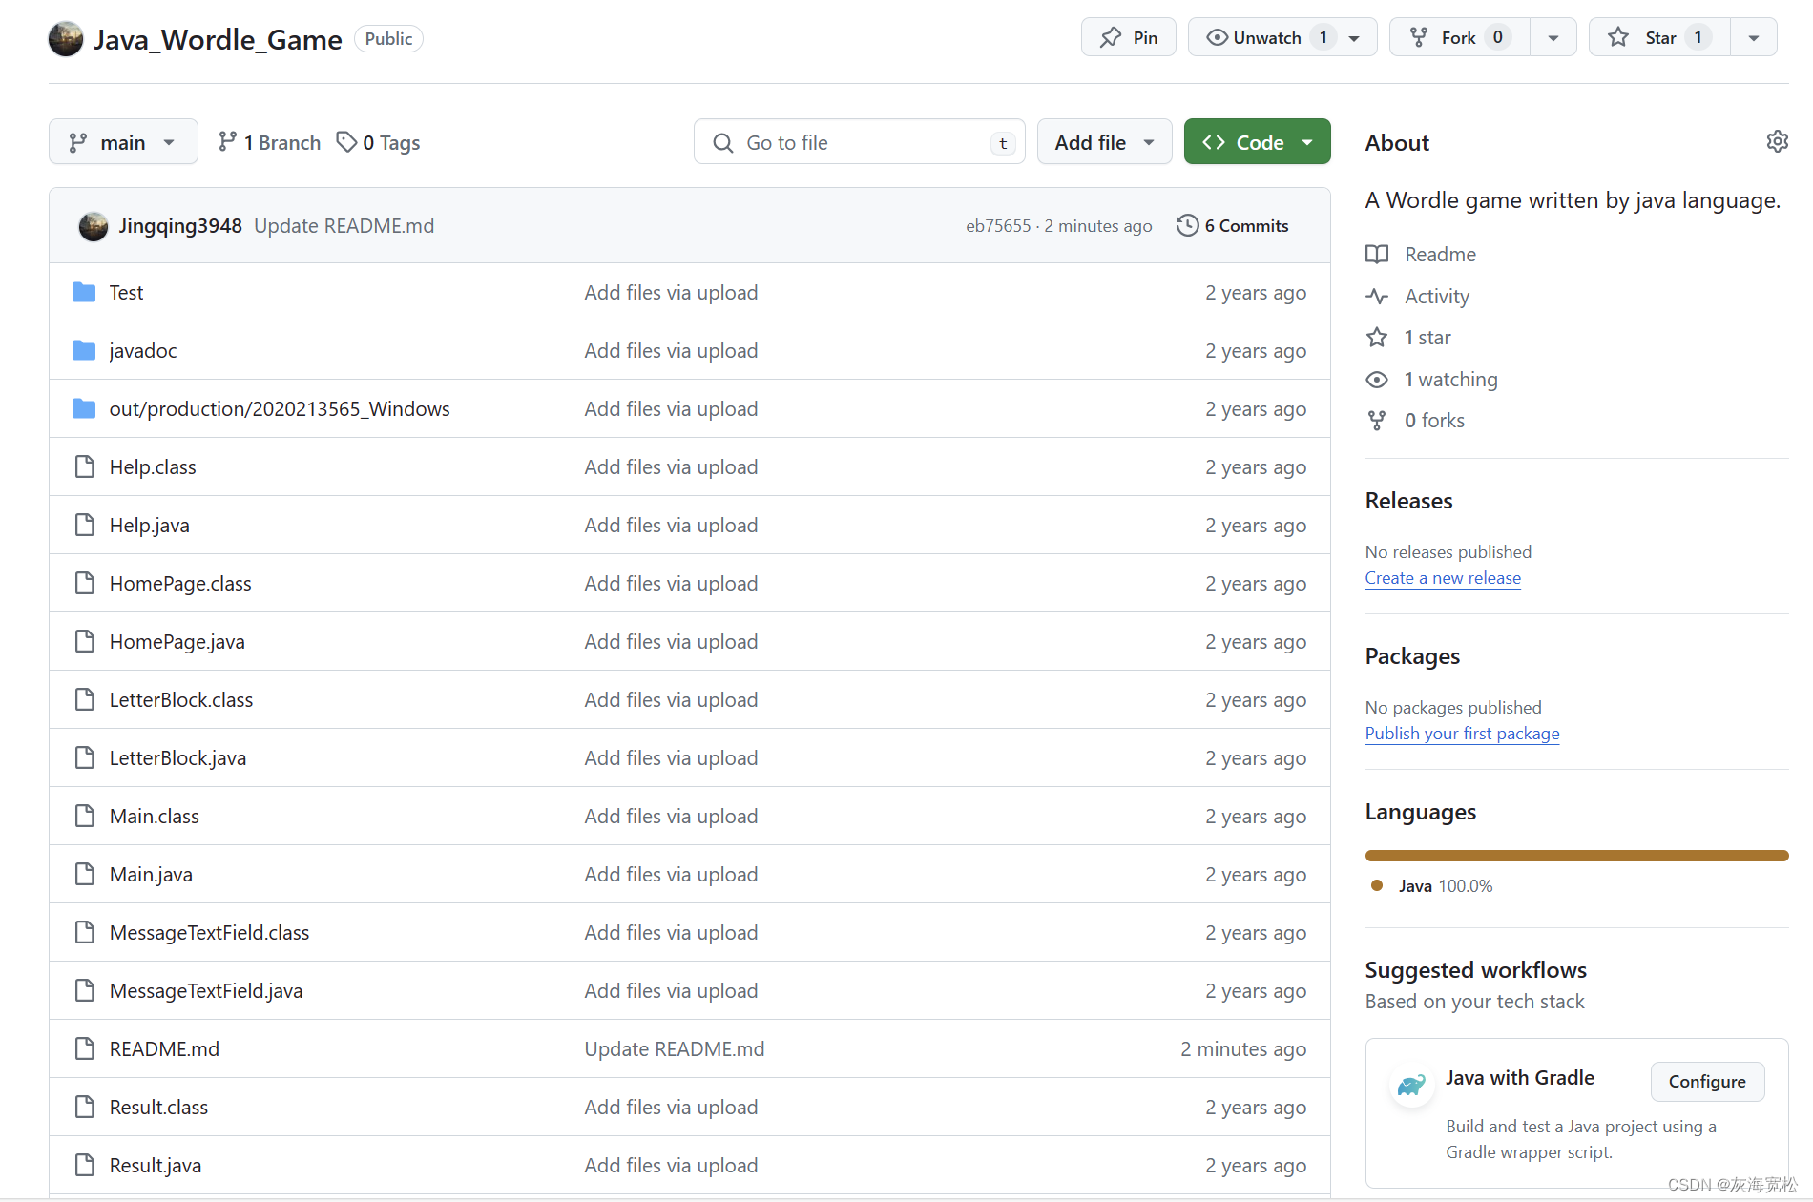Image resolution: width=1813 pixels, height=1202 pixels.
Task: Open the Help.java file
Action: point(150,525)
